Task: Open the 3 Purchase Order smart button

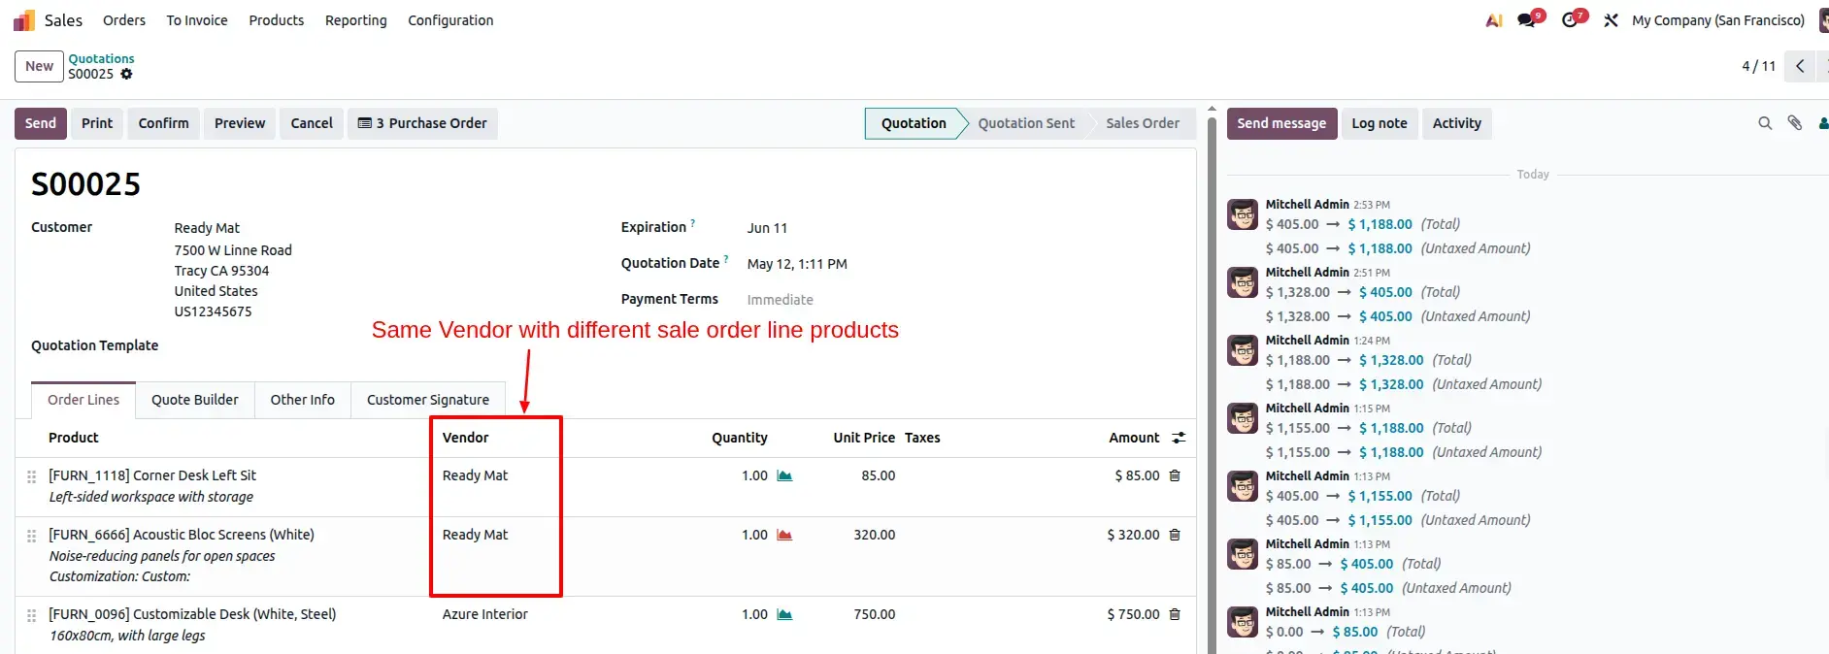Action: pyautogui.click(x=422, y=123)
